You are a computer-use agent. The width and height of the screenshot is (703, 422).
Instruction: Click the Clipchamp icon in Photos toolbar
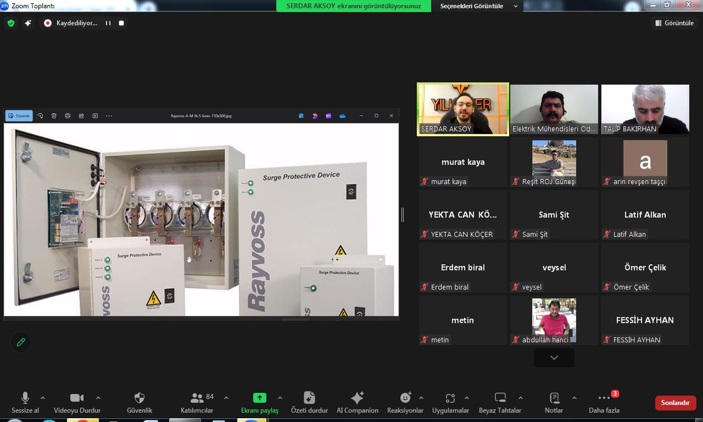coord(328,116)
